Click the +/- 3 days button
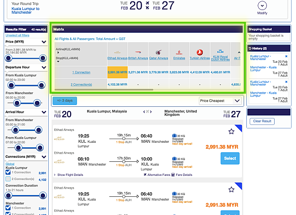Screen dimensions: 296x215 (65, 100)
